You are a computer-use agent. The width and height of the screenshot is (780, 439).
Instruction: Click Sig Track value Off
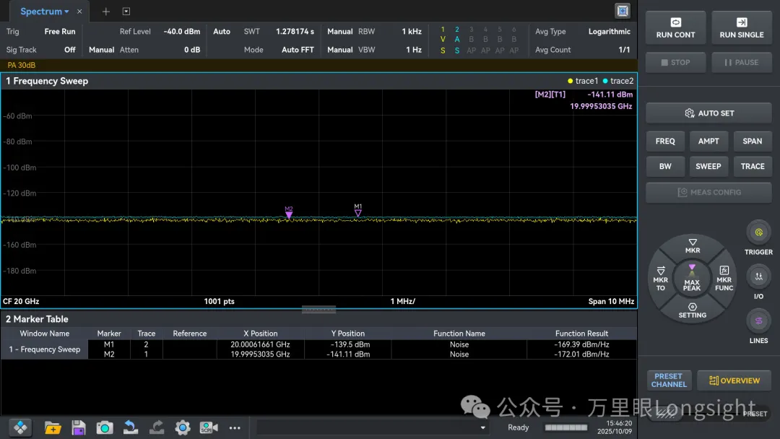69,50
